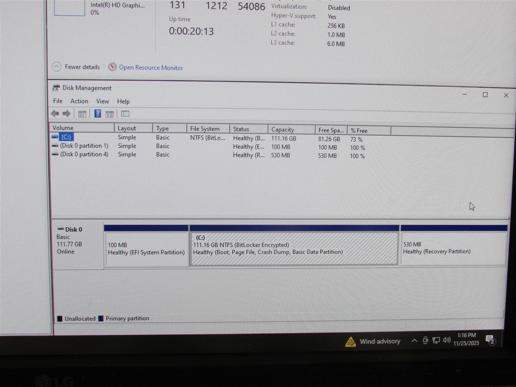The image size is (516, 387).
Task: Sort by the Type column header
Action: pos(170,129)
